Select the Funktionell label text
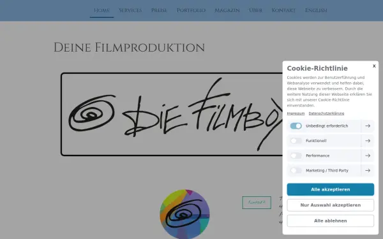 316,141
